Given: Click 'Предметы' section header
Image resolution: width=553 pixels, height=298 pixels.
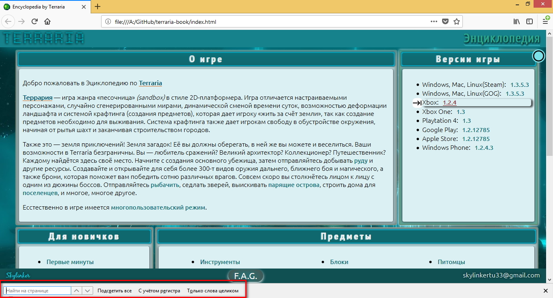Looking at the screenshot, I should tap(347, 236).
